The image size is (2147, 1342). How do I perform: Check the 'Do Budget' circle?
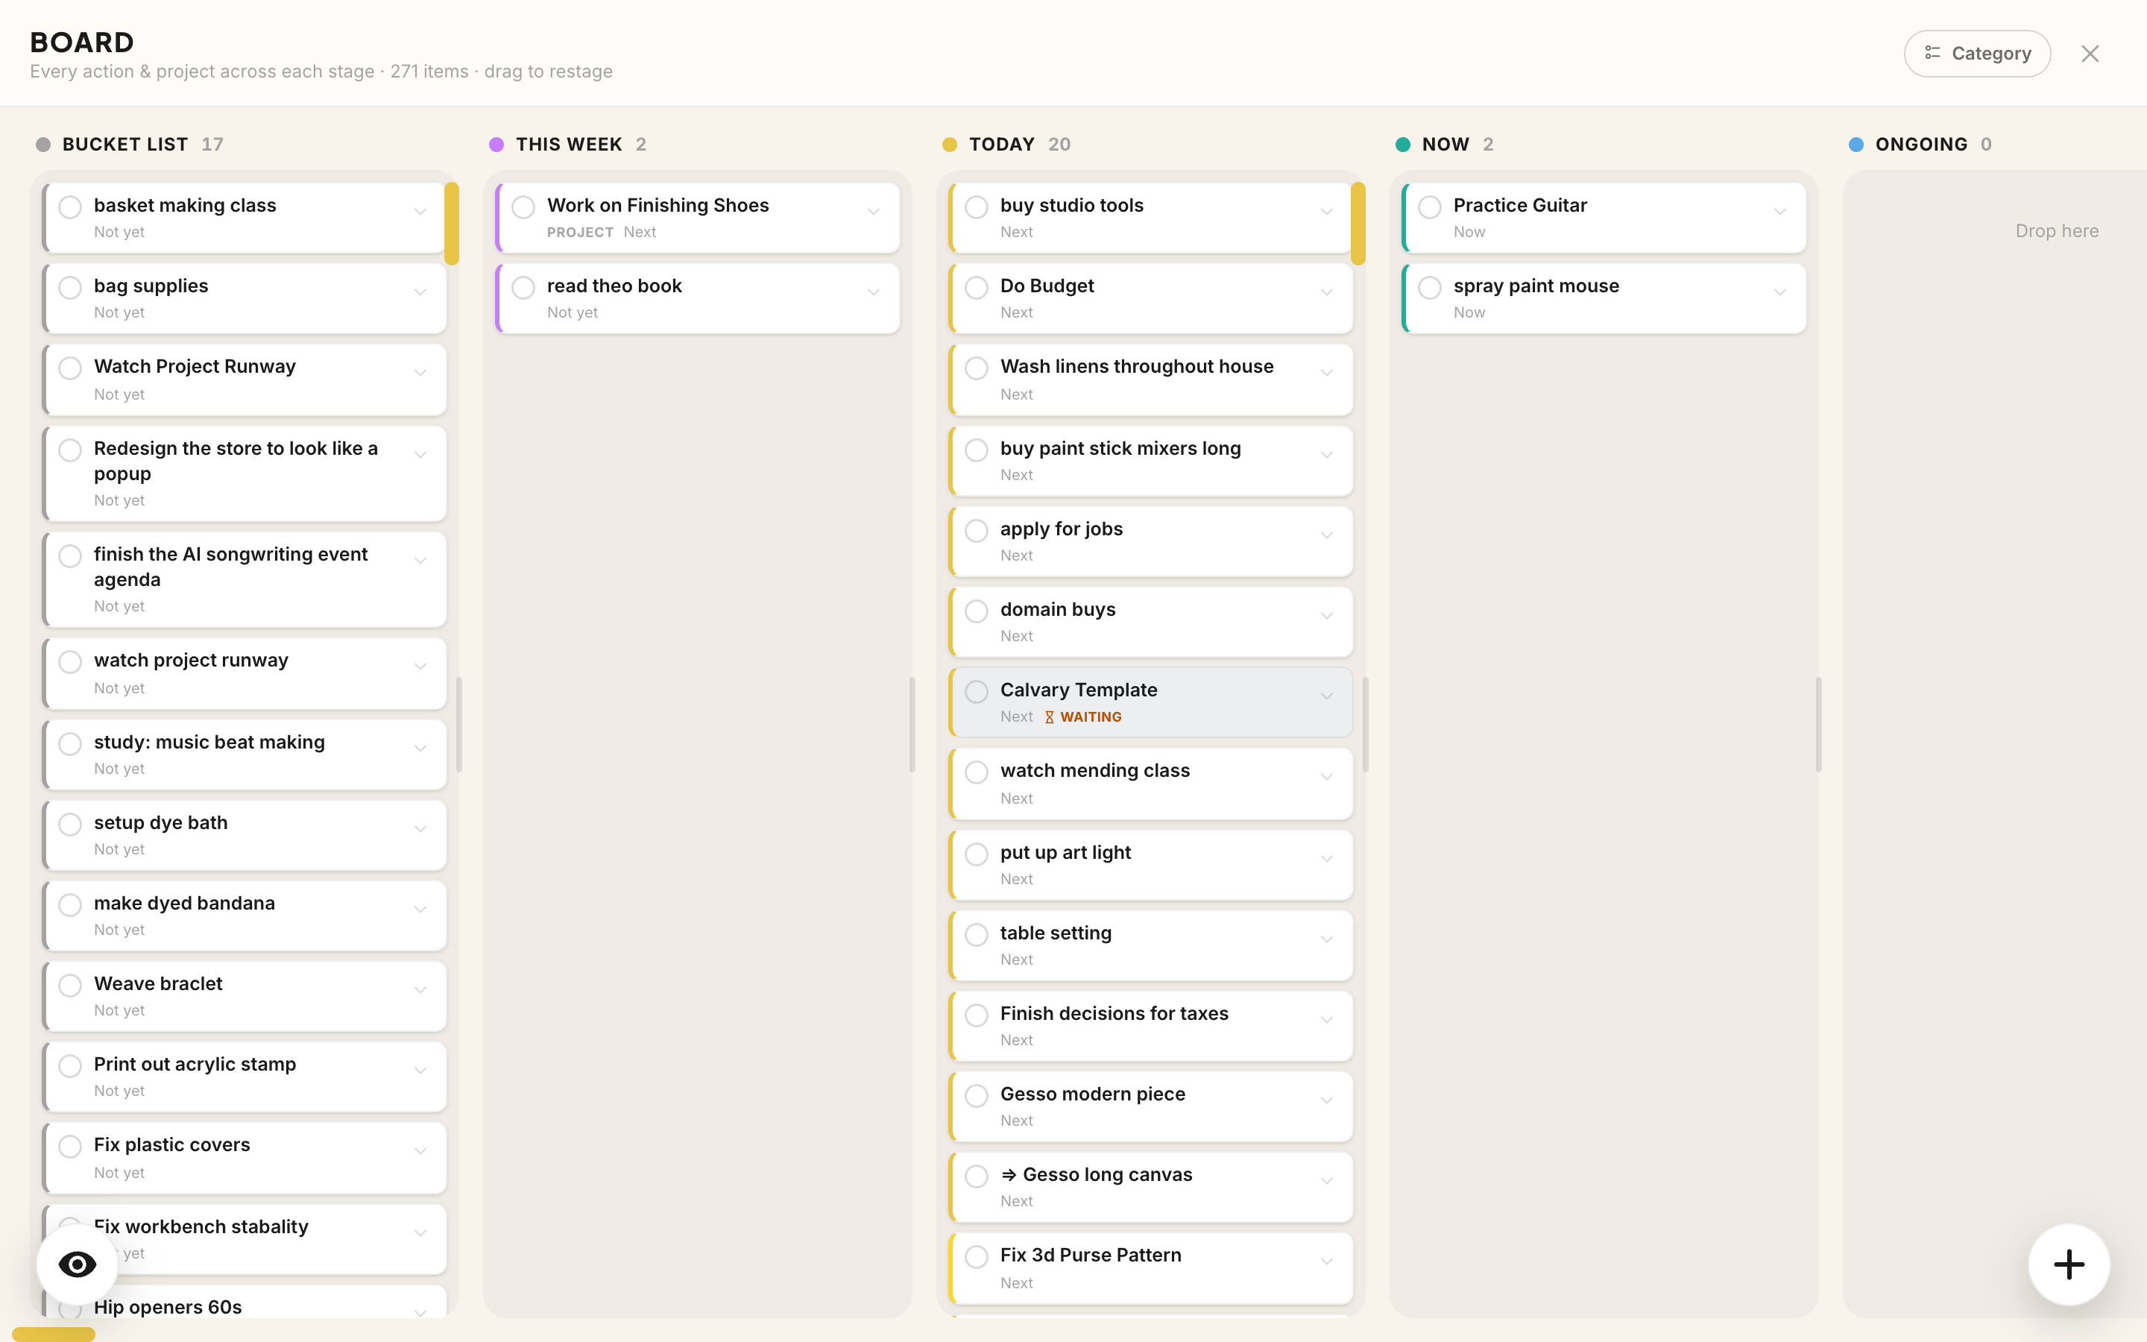(x=977, y=288)
